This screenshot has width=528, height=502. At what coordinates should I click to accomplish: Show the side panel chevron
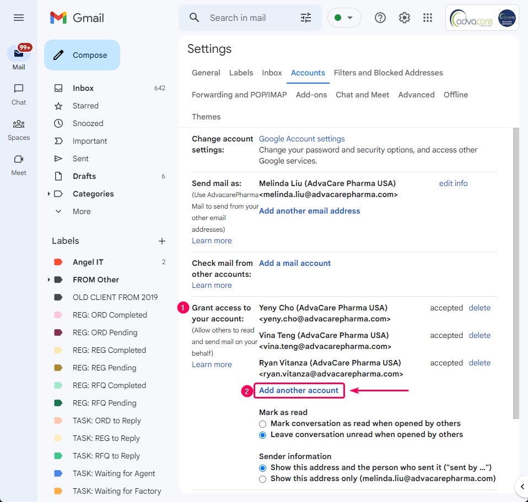coord(522,487)
